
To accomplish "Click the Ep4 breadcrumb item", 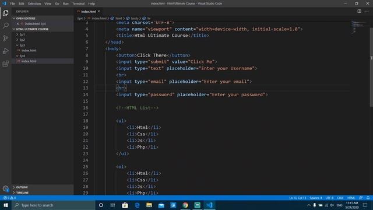I will [80, 18].
